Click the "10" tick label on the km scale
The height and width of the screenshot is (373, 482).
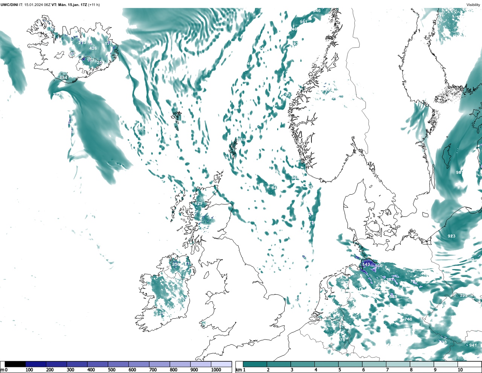[x=460, y=370]
